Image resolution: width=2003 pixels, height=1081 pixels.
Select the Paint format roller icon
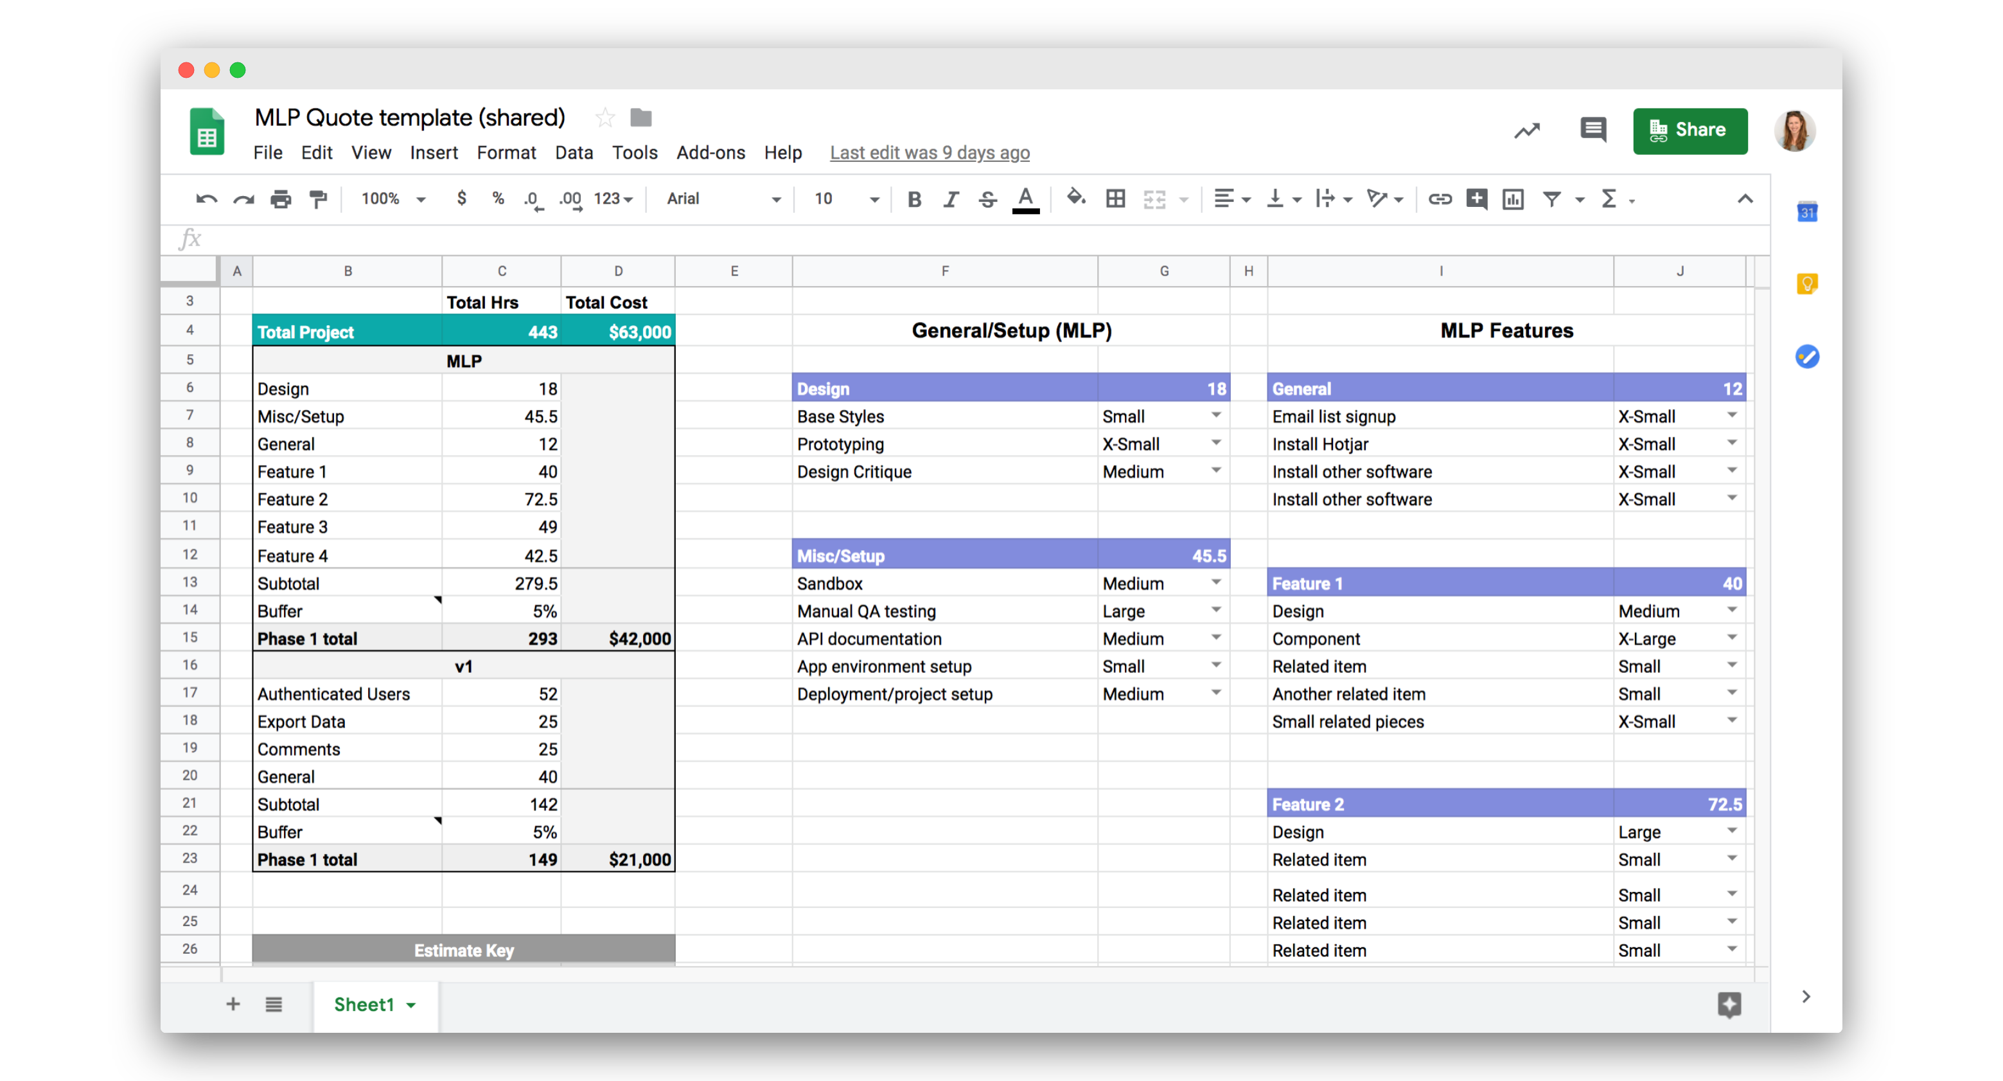coord(318,199)
